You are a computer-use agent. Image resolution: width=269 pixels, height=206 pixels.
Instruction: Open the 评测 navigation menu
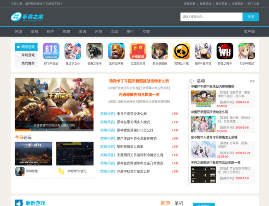click(x=98, y=32)
